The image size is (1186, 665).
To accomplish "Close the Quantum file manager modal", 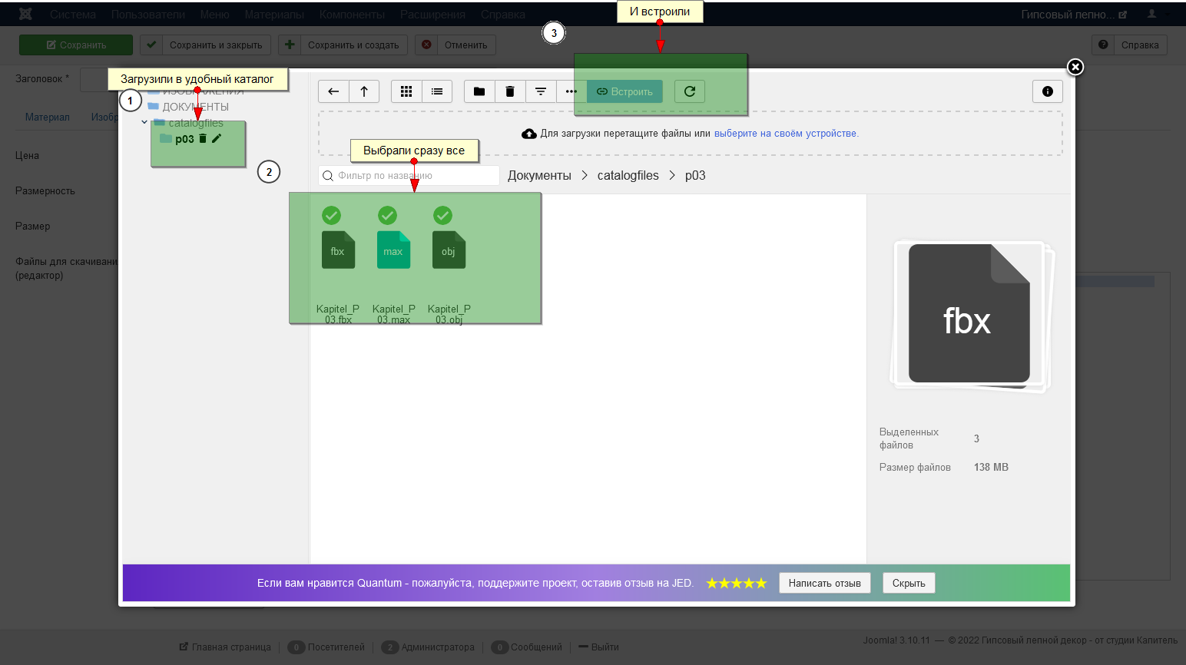I will (1075, 68).
